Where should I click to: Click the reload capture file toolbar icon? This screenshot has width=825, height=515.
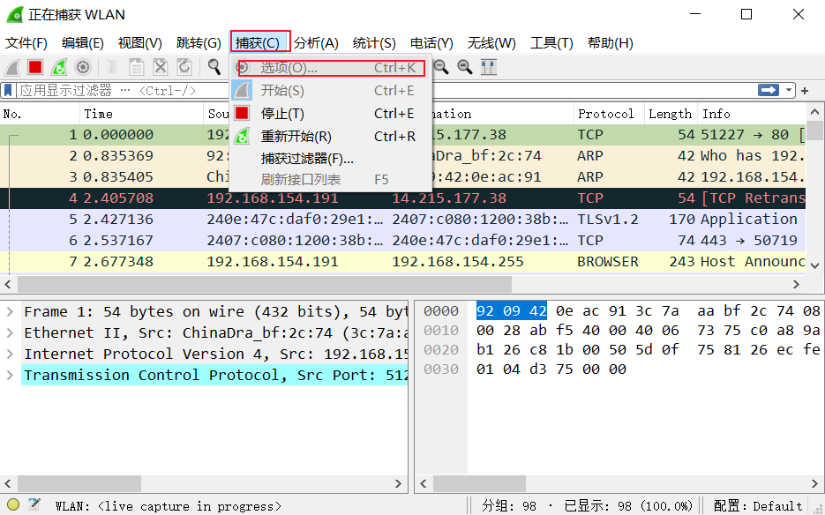click(x=184, y=67)
